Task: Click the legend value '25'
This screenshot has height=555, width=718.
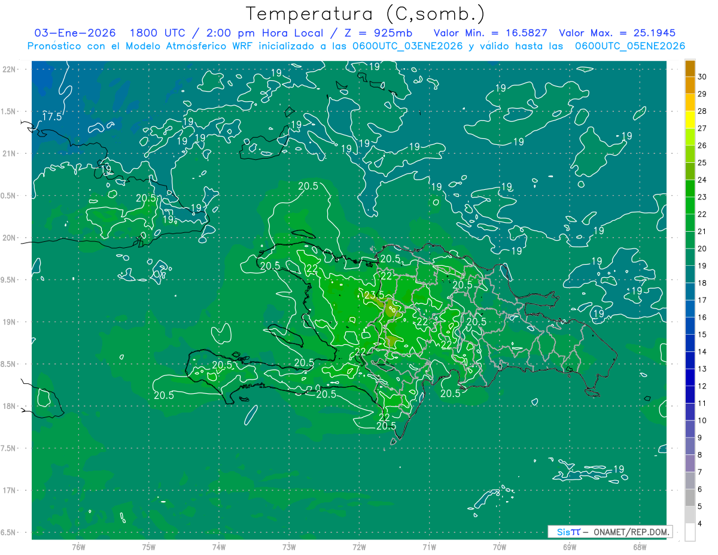Action: pyautogui.click(x=702, y=162)
